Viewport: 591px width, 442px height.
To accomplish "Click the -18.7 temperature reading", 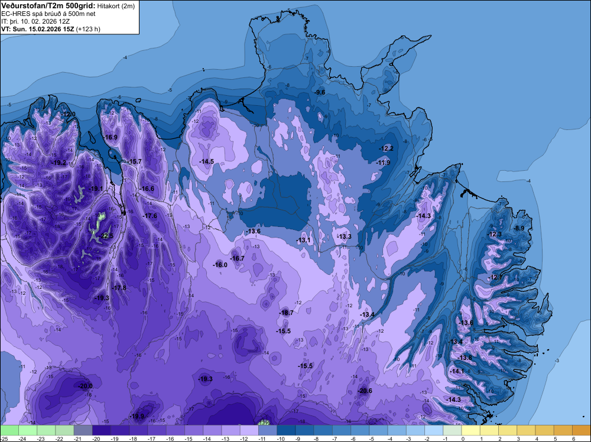I will (x=287, y=313).
